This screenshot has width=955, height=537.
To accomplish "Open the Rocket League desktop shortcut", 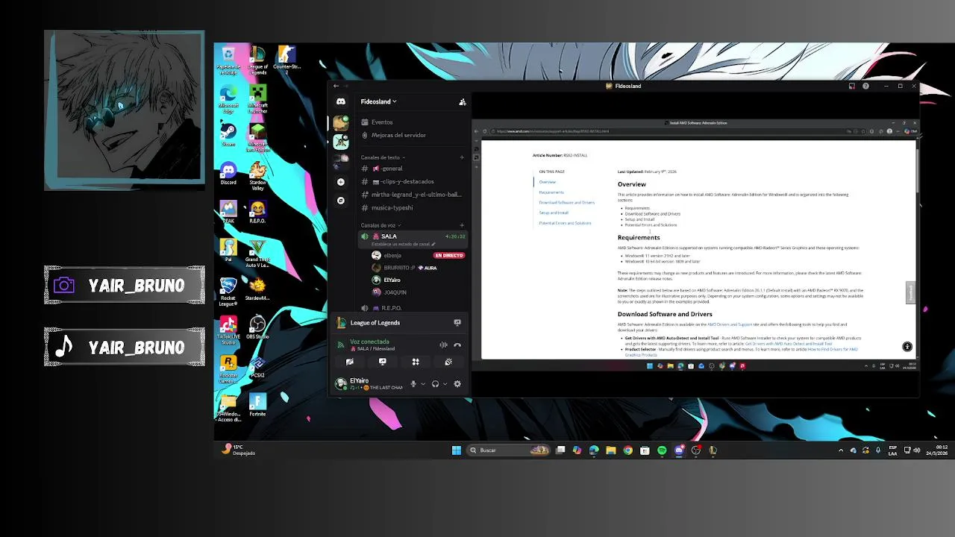I will tap(228, 292).
